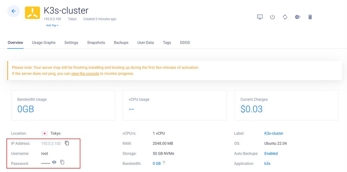This screenshot has height=172, width=347.
Task: Click the back arrow to return
Action: coord(14,11)
